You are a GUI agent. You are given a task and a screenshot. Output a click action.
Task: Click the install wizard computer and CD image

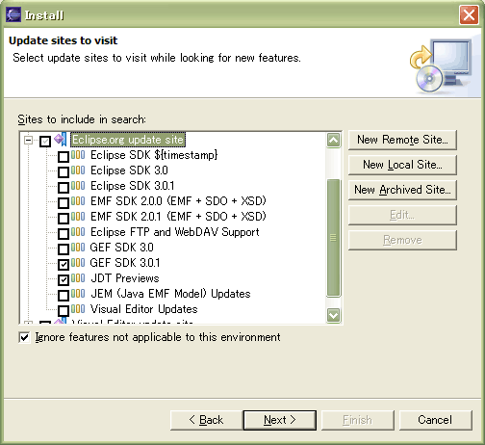click(x=441, y=65)
